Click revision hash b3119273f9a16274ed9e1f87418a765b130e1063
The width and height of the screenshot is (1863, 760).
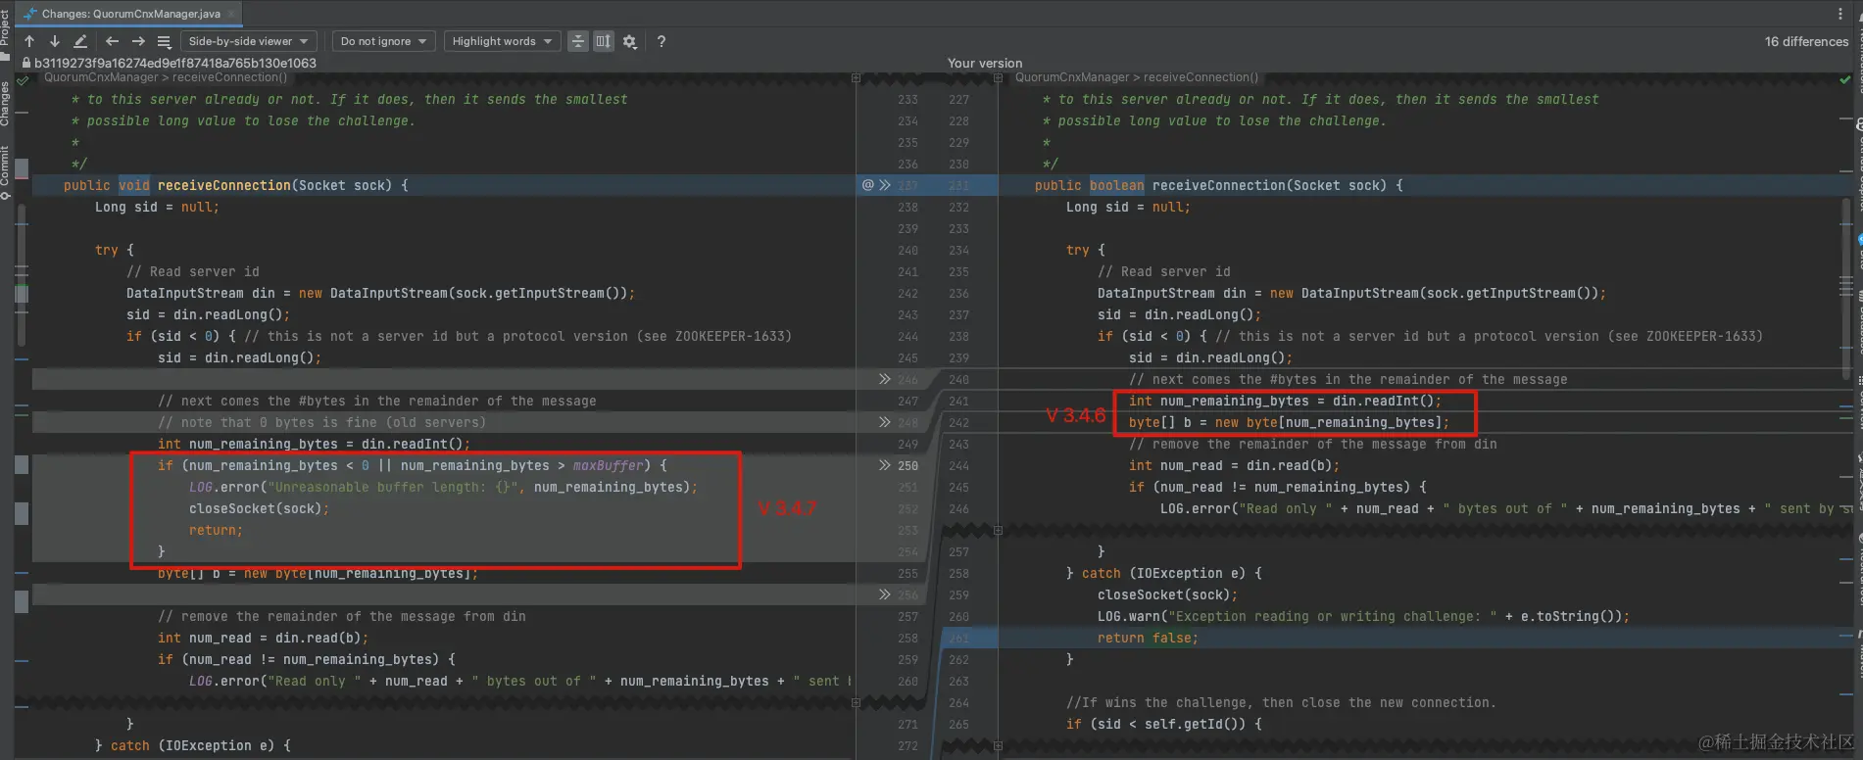pyautogui.click(x=175, y=63)
